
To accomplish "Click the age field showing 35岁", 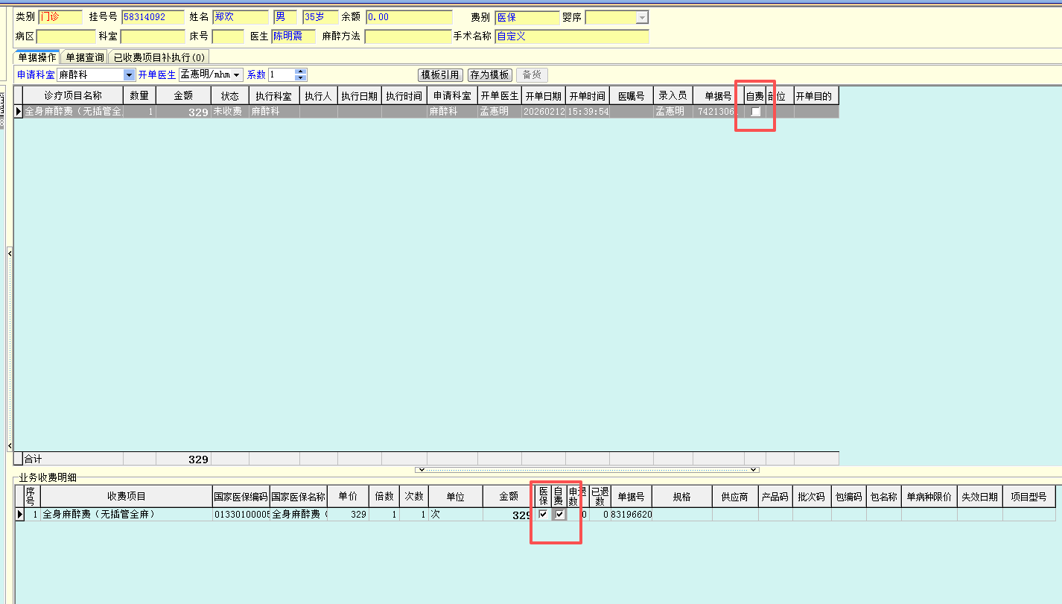I will (320, 17).
